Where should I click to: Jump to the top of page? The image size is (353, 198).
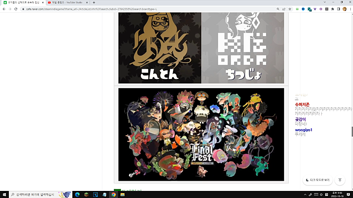(x=340, y=180)
